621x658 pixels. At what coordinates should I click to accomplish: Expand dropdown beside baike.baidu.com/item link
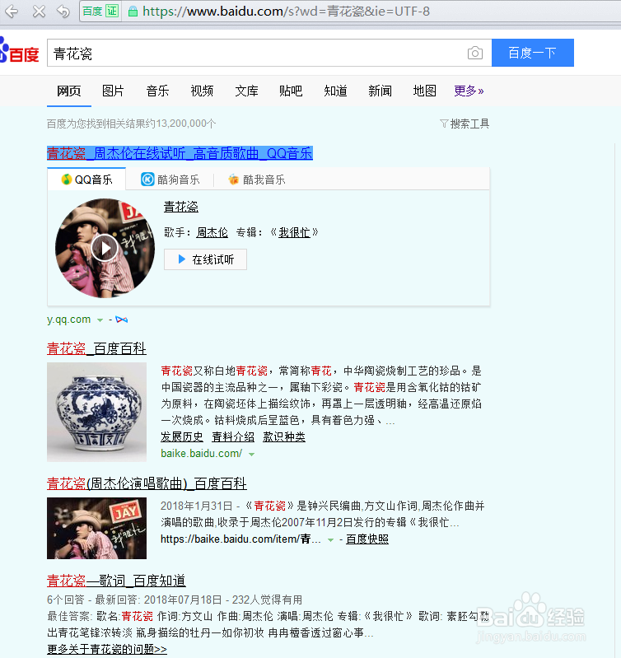click(330, 539)
